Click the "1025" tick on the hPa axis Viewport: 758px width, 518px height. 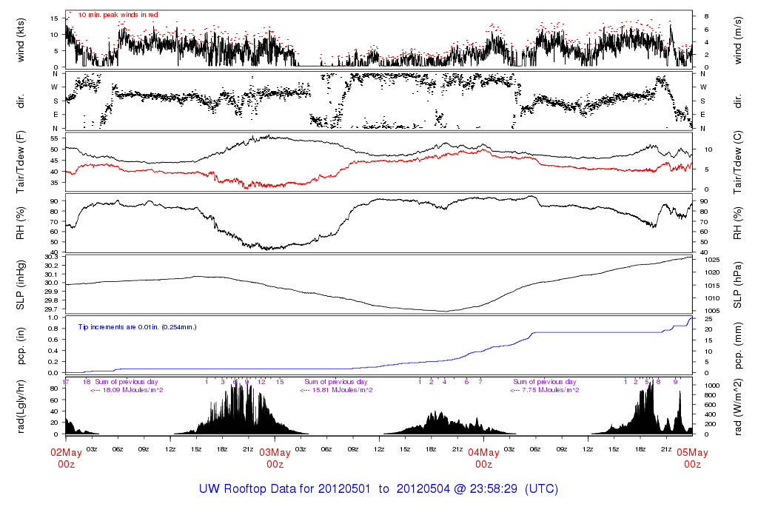713,260
